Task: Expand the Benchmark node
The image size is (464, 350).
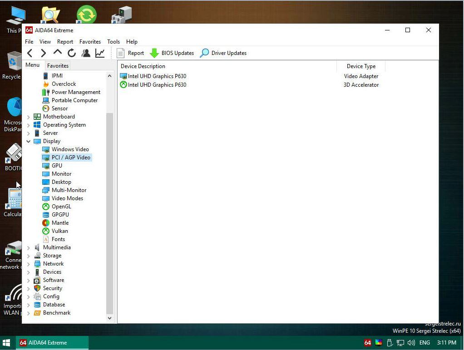Action: pos(29,313)
